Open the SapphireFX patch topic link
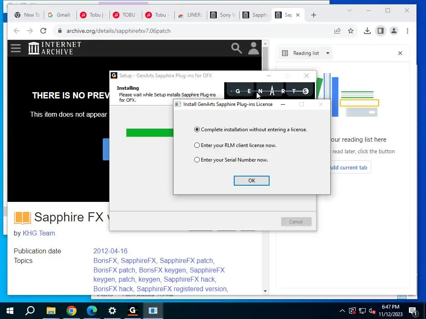Screen dimensions: 426x319 pyautogui.click(x=186, y=261)
